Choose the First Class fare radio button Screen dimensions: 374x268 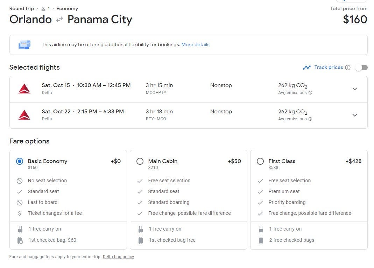click(x=260, y=161)
